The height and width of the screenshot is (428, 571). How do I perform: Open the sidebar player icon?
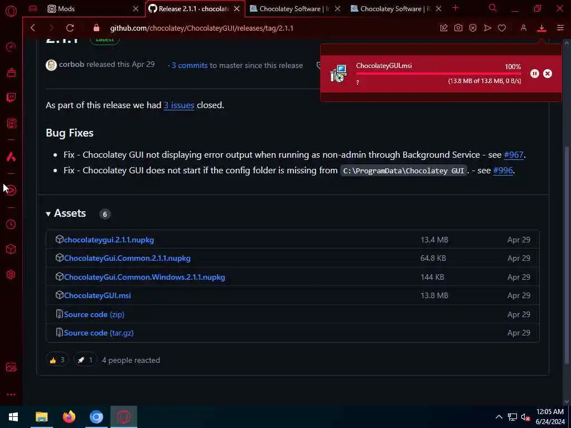(x=11, y=191)
